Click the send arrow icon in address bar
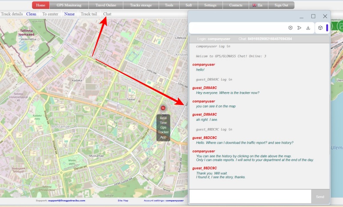 point(299,28)
